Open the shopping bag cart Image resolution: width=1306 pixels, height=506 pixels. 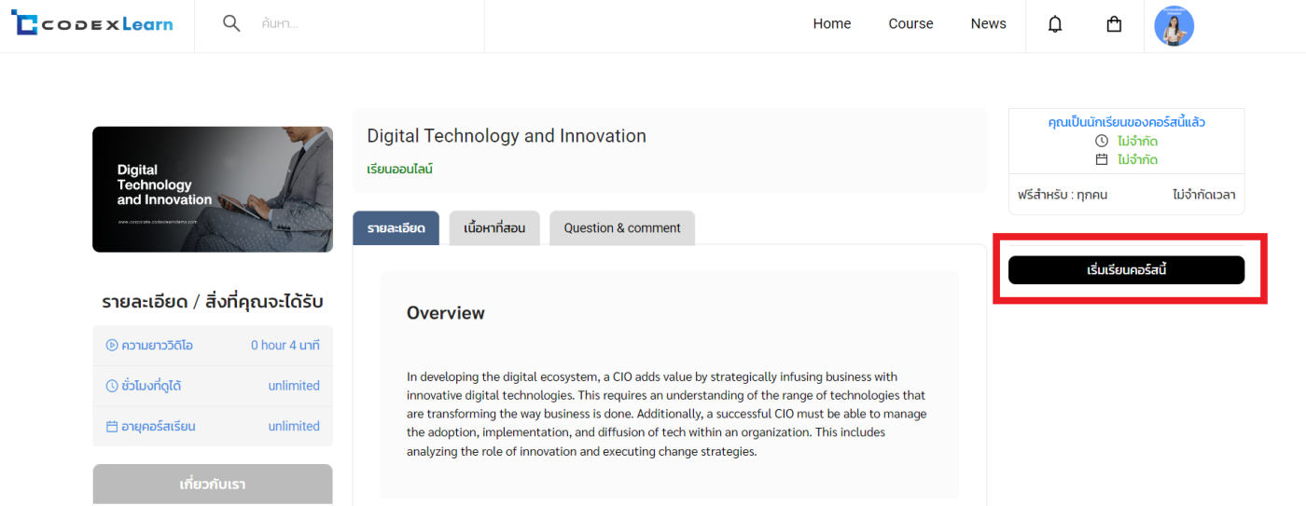point(1114,24)
